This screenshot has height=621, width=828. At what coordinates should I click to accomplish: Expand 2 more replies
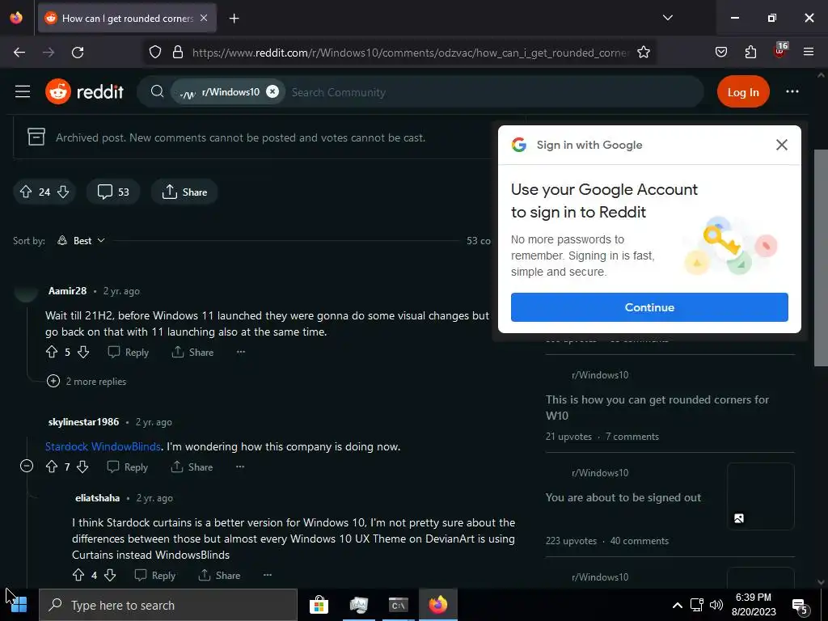tap(87, 382)
